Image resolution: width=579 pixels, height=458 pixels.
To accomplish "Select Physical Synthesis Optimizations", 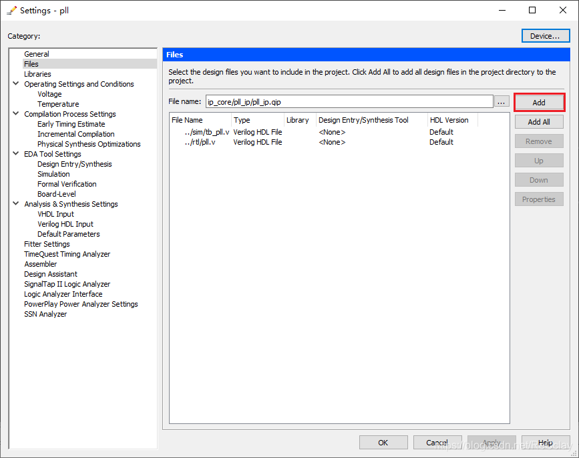I will pyautogui.click(x=89, y=144).
